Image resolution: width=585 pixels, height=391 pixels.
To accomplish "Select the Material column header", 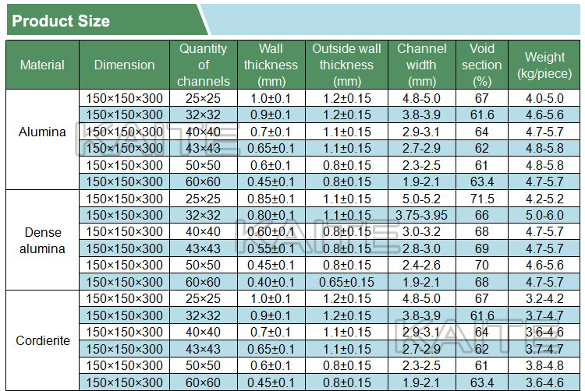I will click(x=43, y=65).
